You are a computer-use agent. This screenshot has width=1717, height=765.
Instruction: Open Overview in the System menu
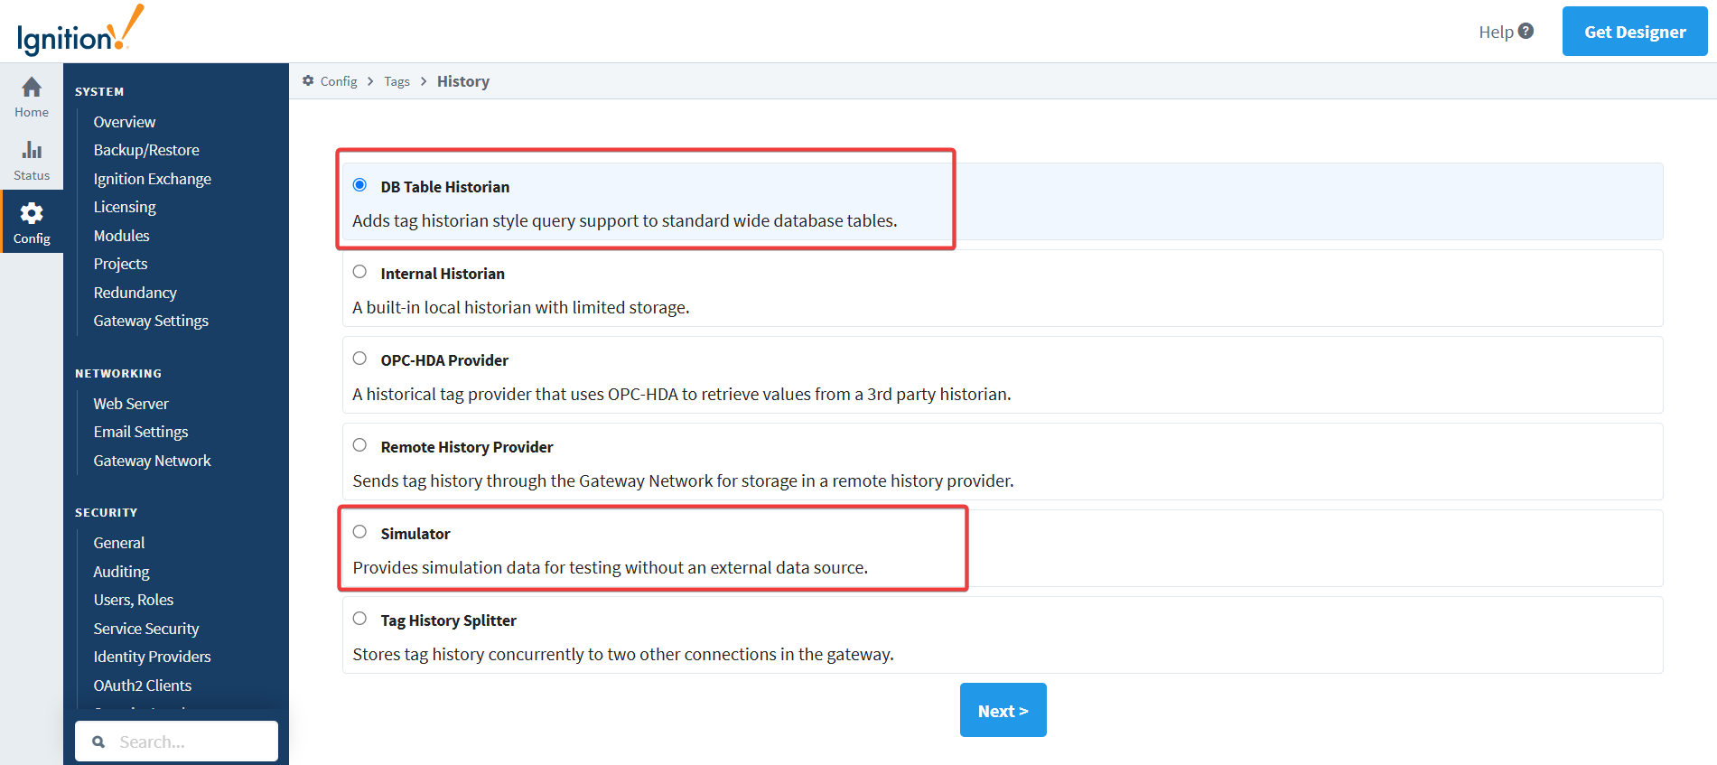pyautogui.click(x=125, y=122)
